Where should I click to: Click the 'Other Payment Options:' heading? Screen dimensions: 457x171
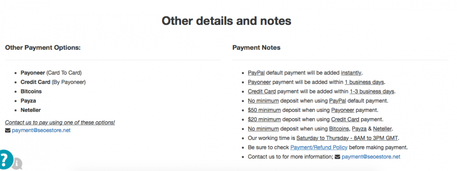point(43,48)
